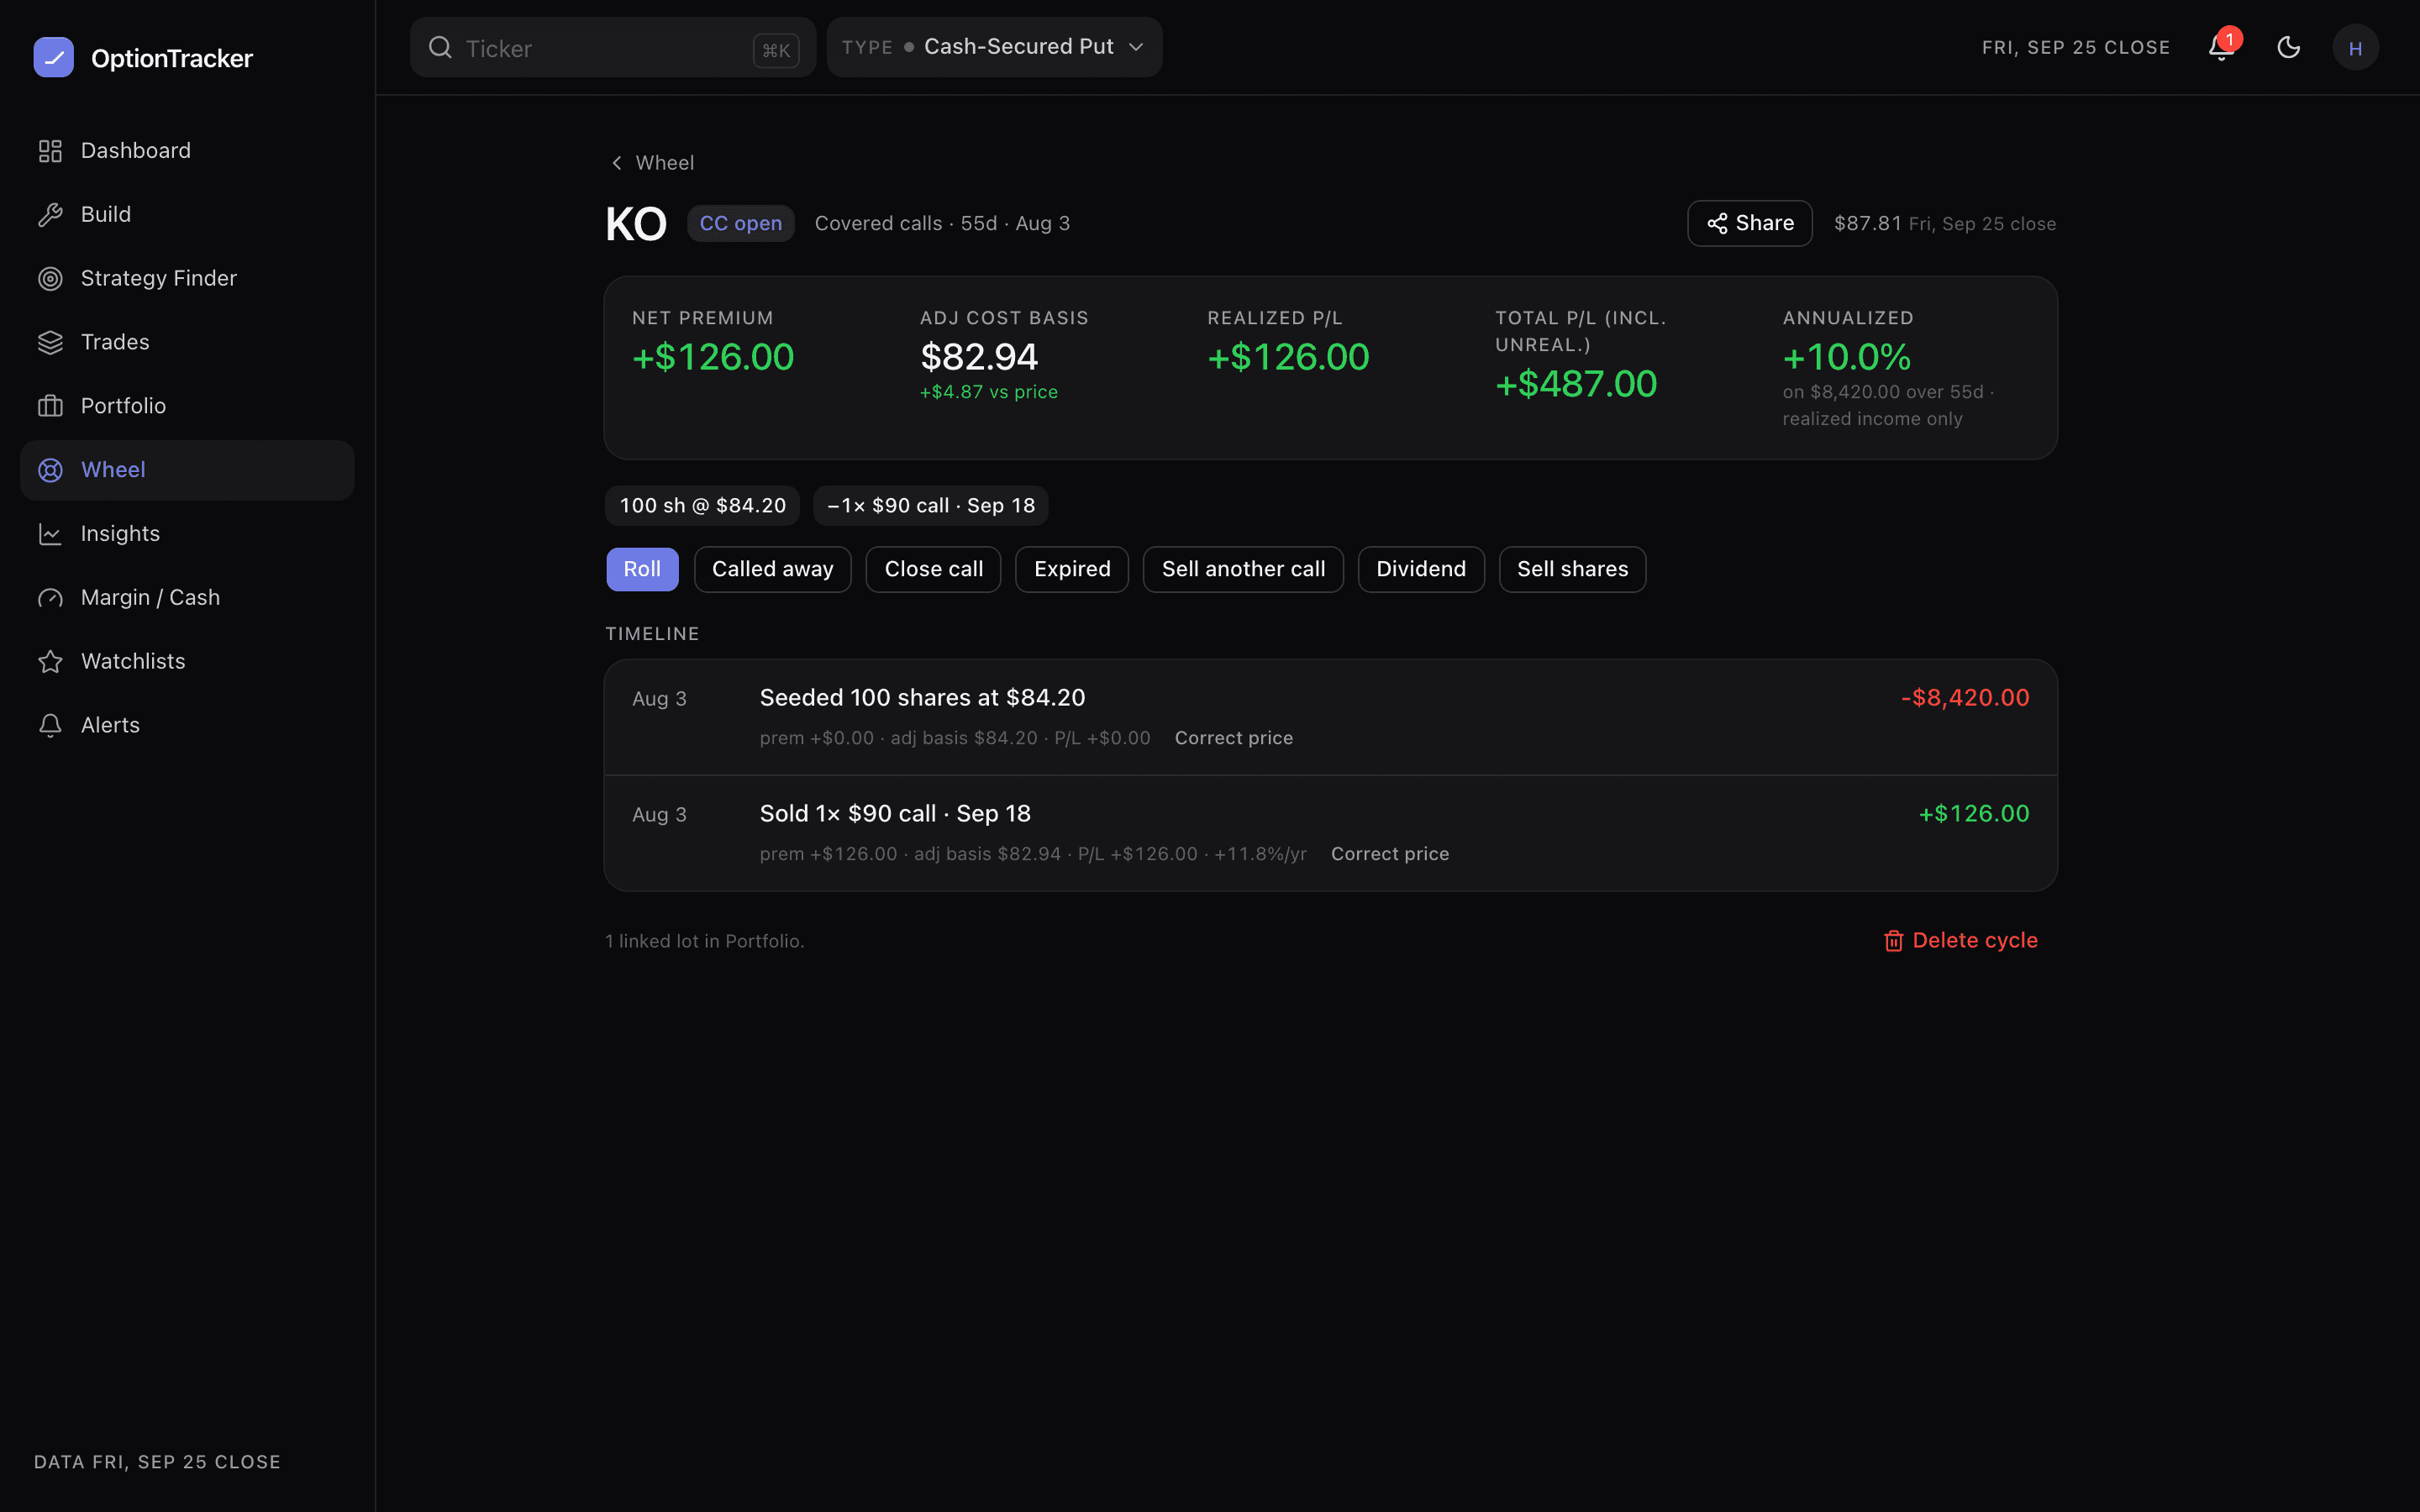Click Correct price on Seeded shares row
Viewport: 2420px width, 1512px height.
(1234, 738)
